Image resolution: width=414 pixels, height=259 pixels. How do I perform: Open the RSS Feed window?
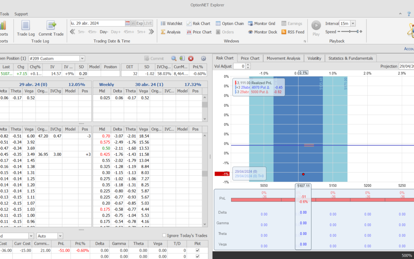click(293, 32)
